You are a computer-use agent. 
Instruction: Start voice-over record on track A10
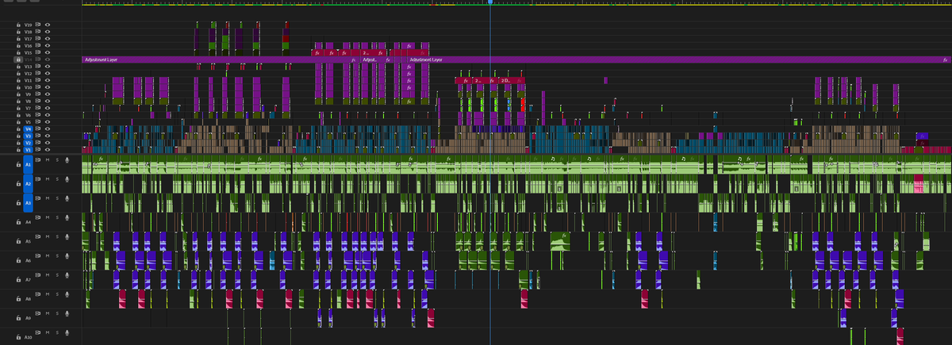[67, 333]
